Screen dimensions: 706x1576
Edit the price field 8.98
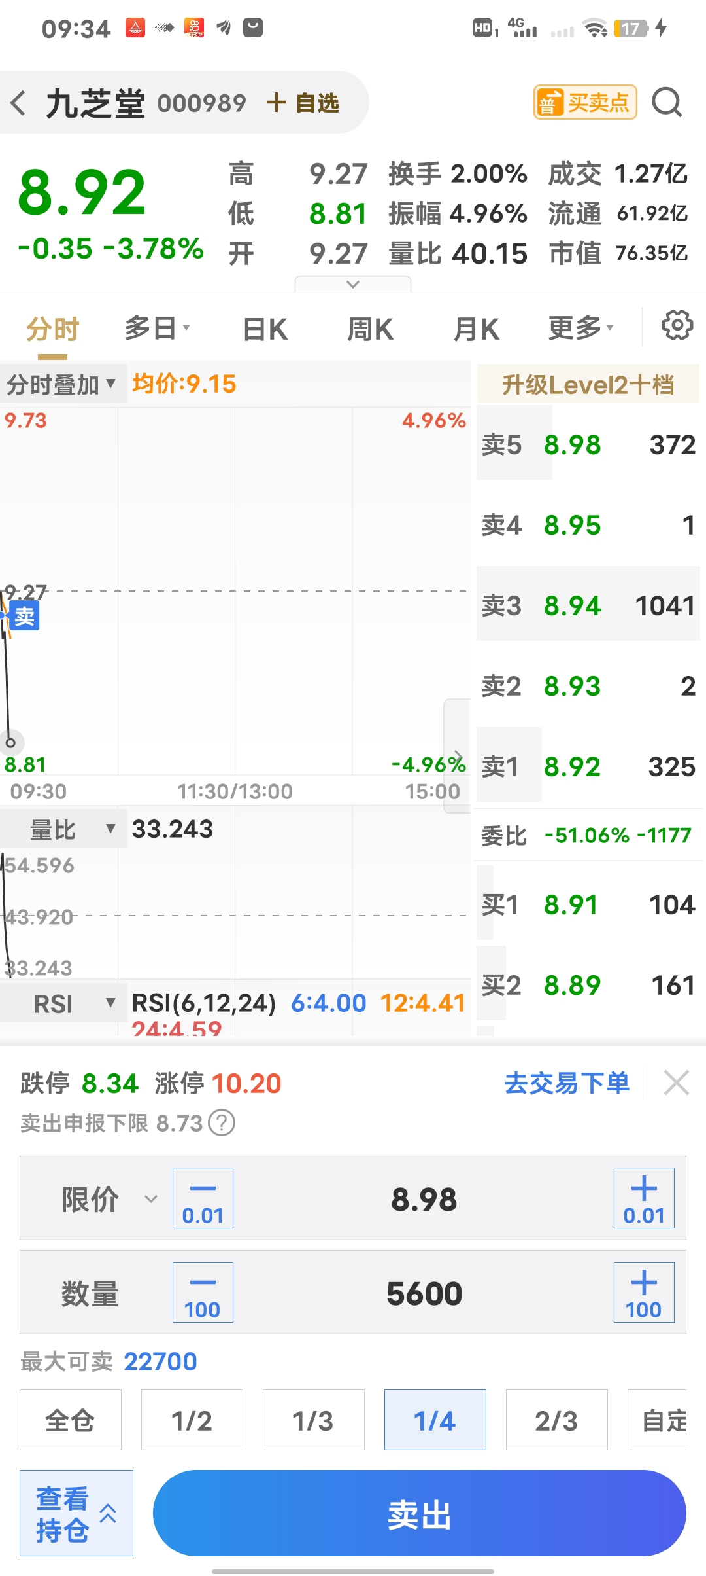[424, 1199]
